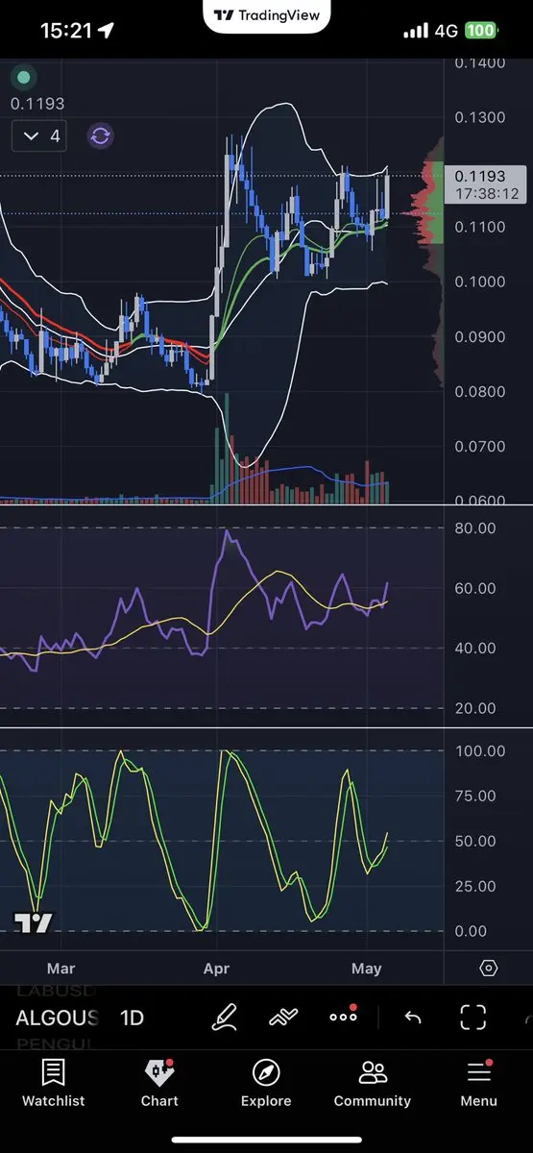Open the ALGOUS symbol search

57,1018
